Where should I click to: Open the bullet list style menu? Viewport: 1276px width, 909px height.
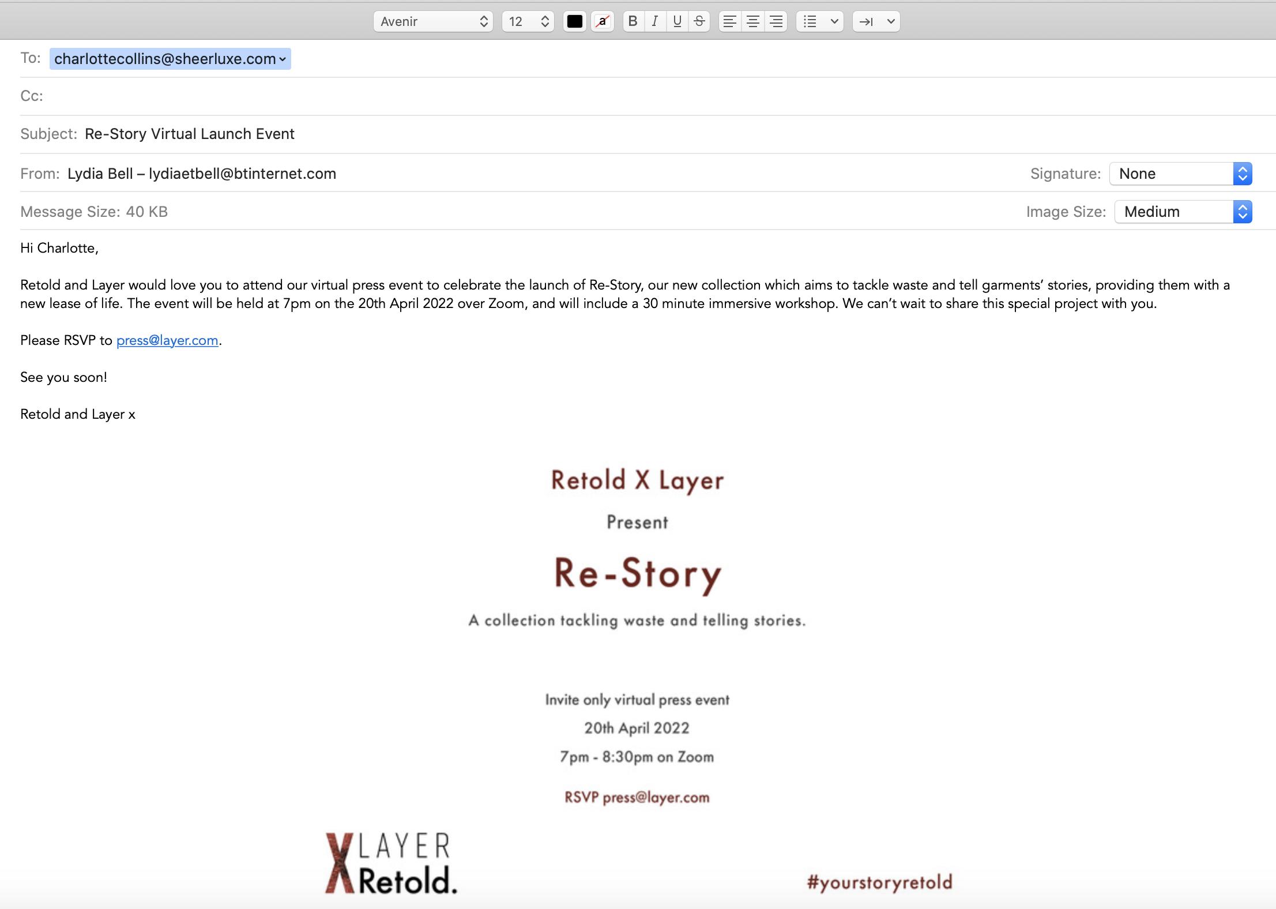pyautogui.click(x=819, y=21)
